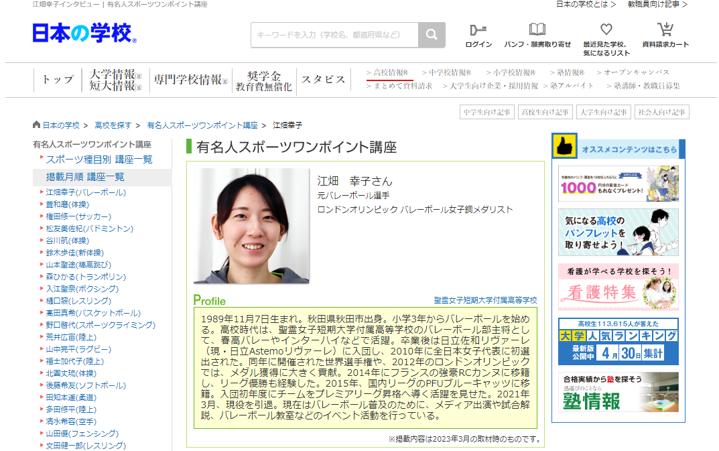Open 森ひかる(トランポリン) sidebar entry

coord(86,277)
